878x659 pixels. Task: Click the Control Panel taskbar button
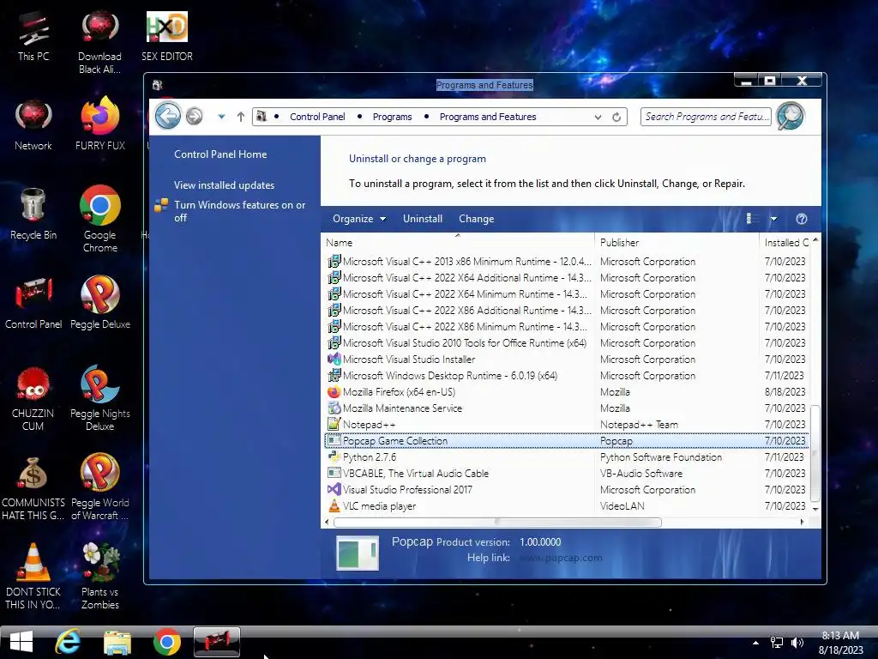[217, 642]
